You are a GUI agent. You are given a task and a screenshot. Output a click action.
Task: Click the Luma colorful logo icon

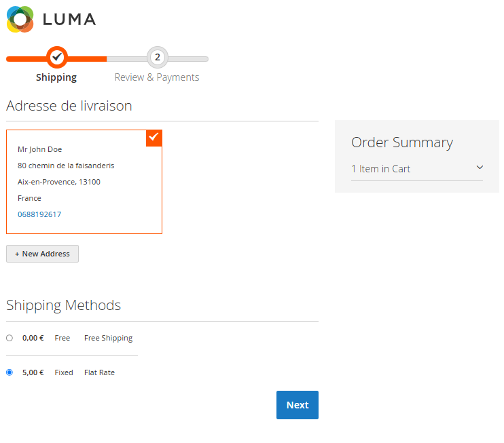20,19
